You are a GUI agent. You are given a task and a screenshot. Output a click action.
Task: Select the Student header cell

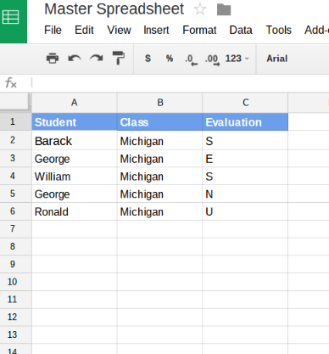coord(75,122)
